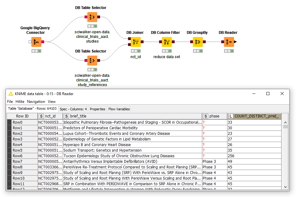The width and height of the screenshot is (298, 197).
Task: Open the File menu
Action: click(x=10, y=102)
